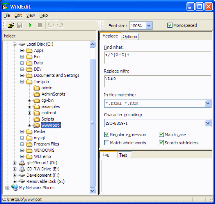Click the WINDOWS folder icon
Screen dimensions: 215x204
29,150
